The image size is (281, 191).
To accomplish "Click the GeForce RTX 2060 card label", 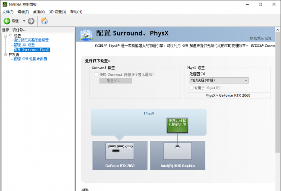I will click(120, 166).
